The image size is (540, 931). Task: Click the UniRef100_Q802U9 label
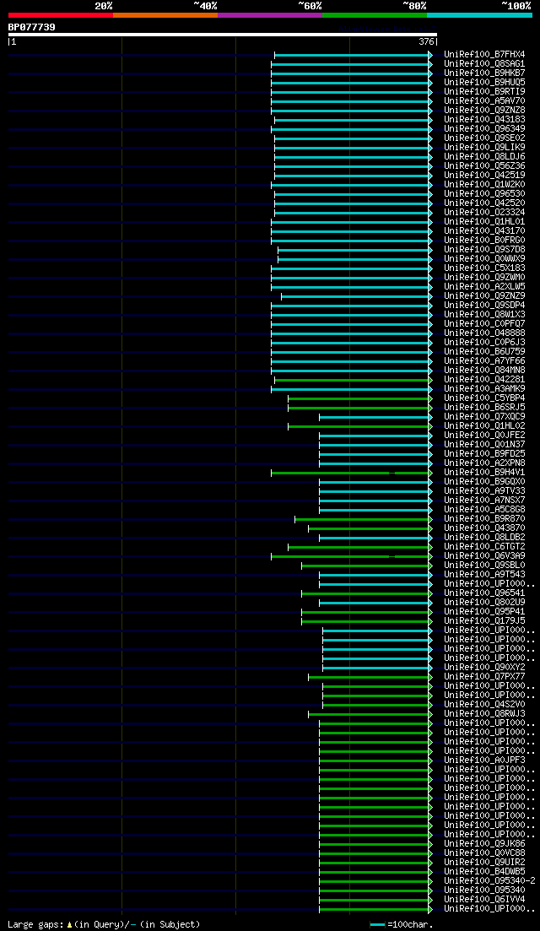[484, 604]
